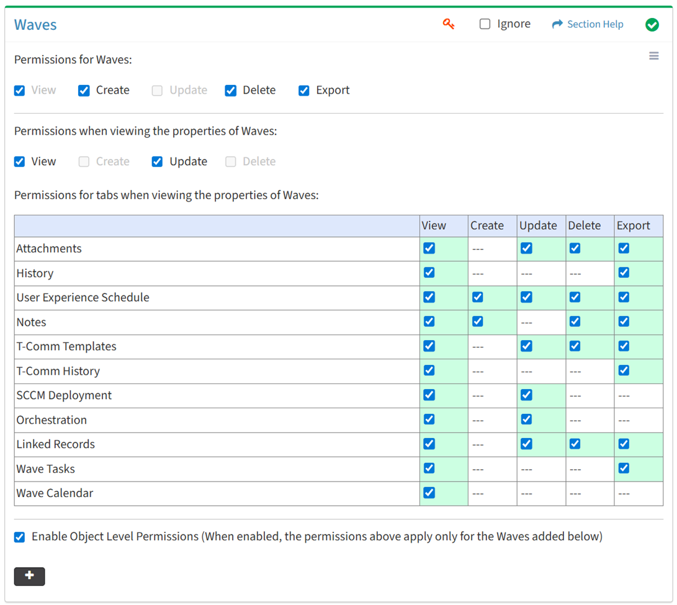The image size is (677, 605).
Task: Toggle the Ignore checkbox
Action: pos(485,24)
